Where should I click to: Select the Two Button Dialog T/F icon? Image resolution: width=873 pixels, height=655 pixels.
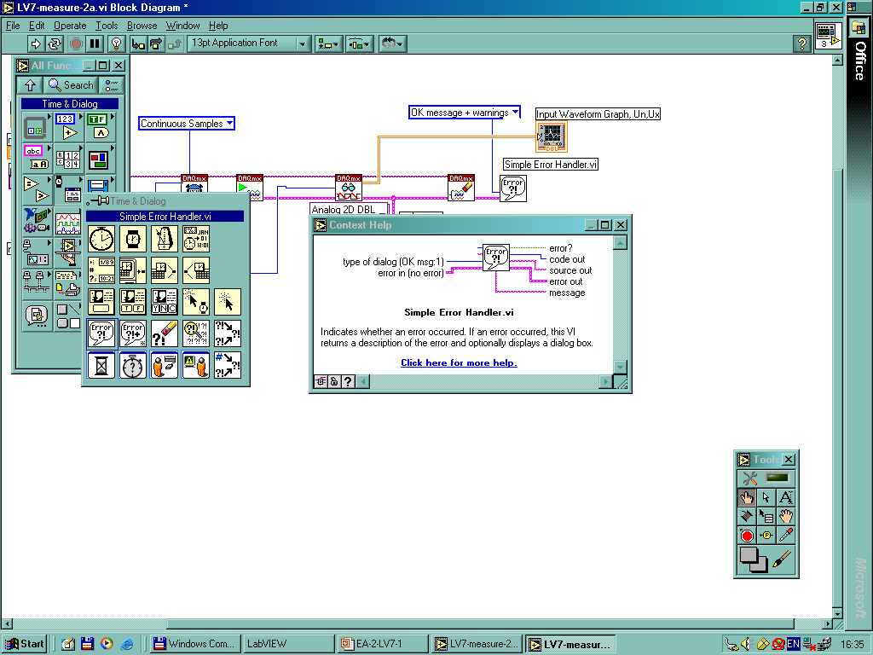132,301
